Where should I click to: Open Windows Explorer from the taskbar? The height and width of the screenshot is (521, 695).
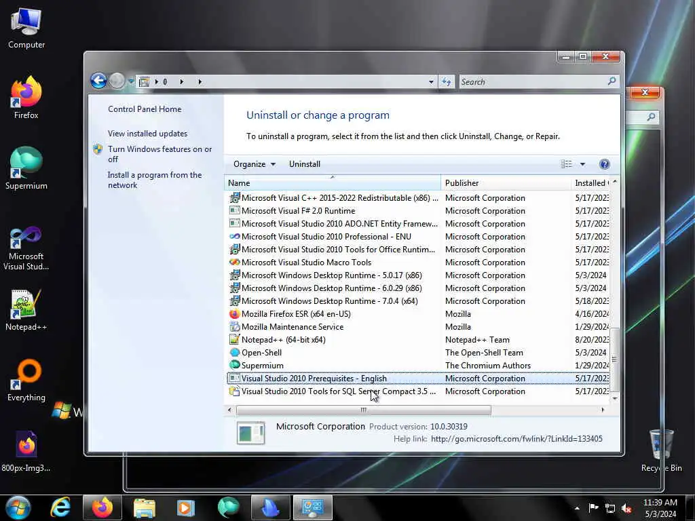145,507
